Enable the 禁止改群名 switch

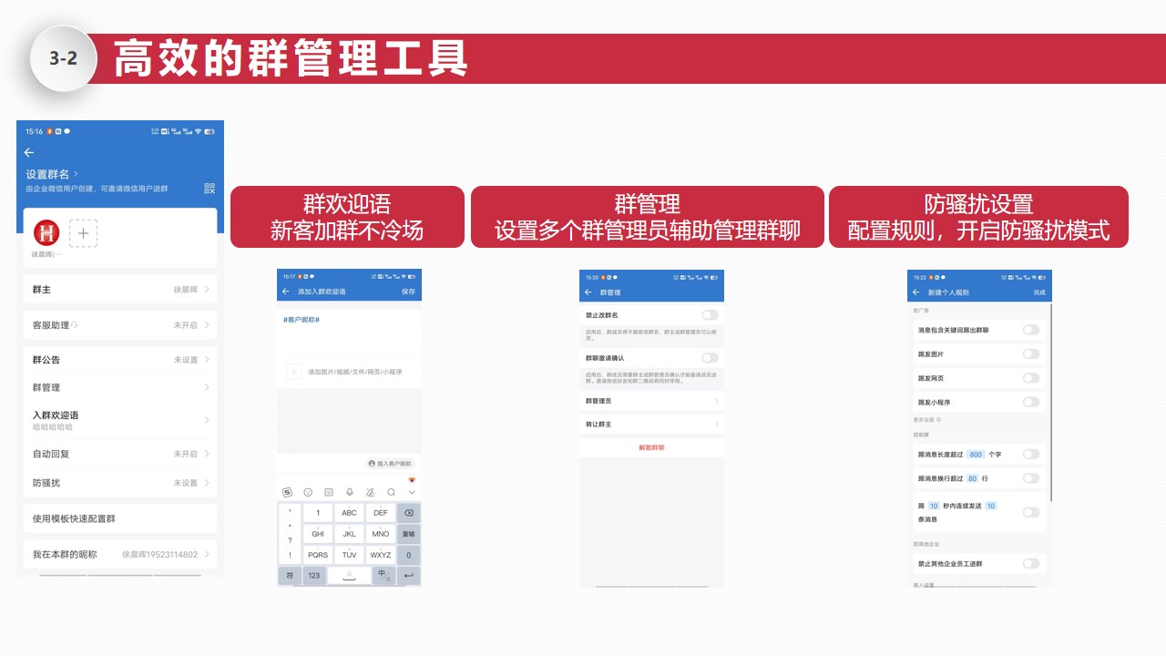click(709, 315)
